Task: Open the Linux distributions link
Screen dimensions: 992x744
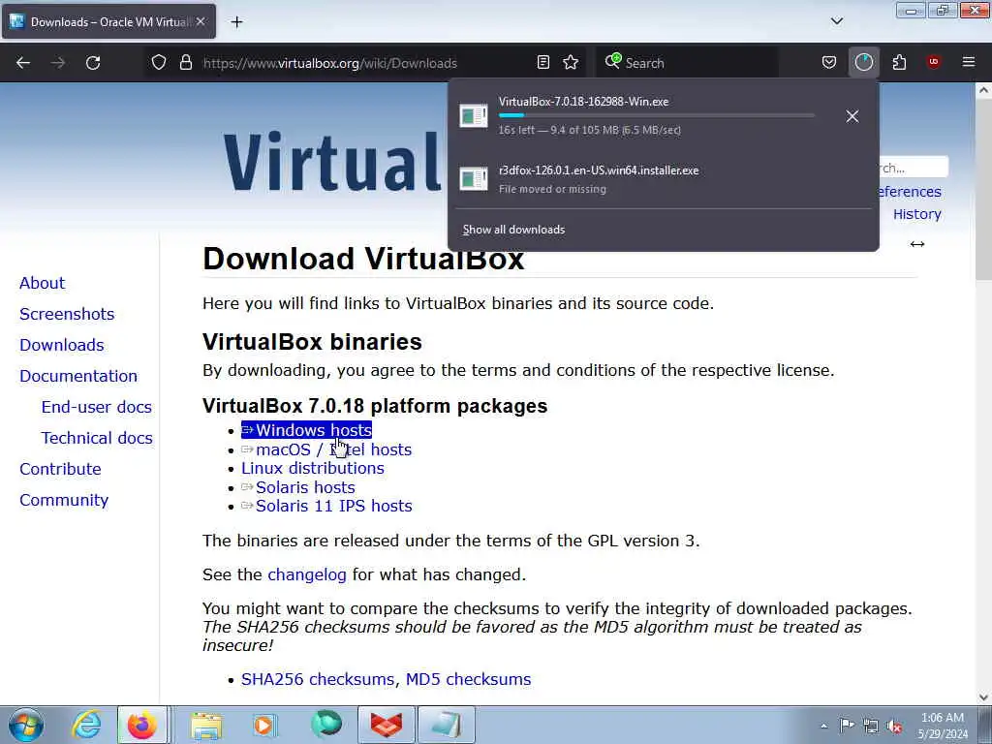Action: (313, 468)
